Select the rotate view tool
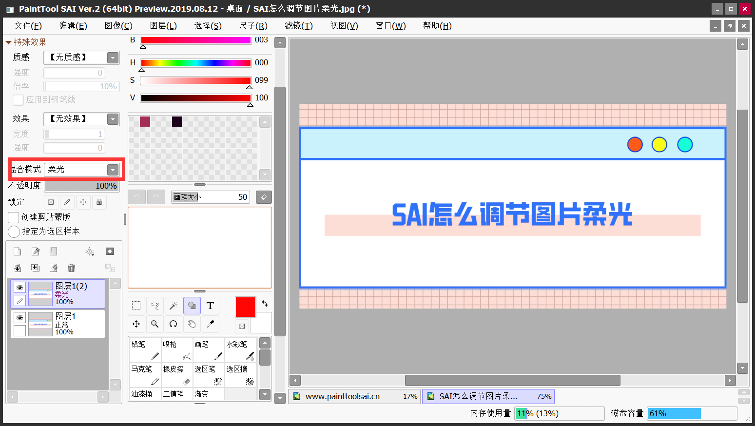This screenshot has height=426, width=755. [173, 324]
